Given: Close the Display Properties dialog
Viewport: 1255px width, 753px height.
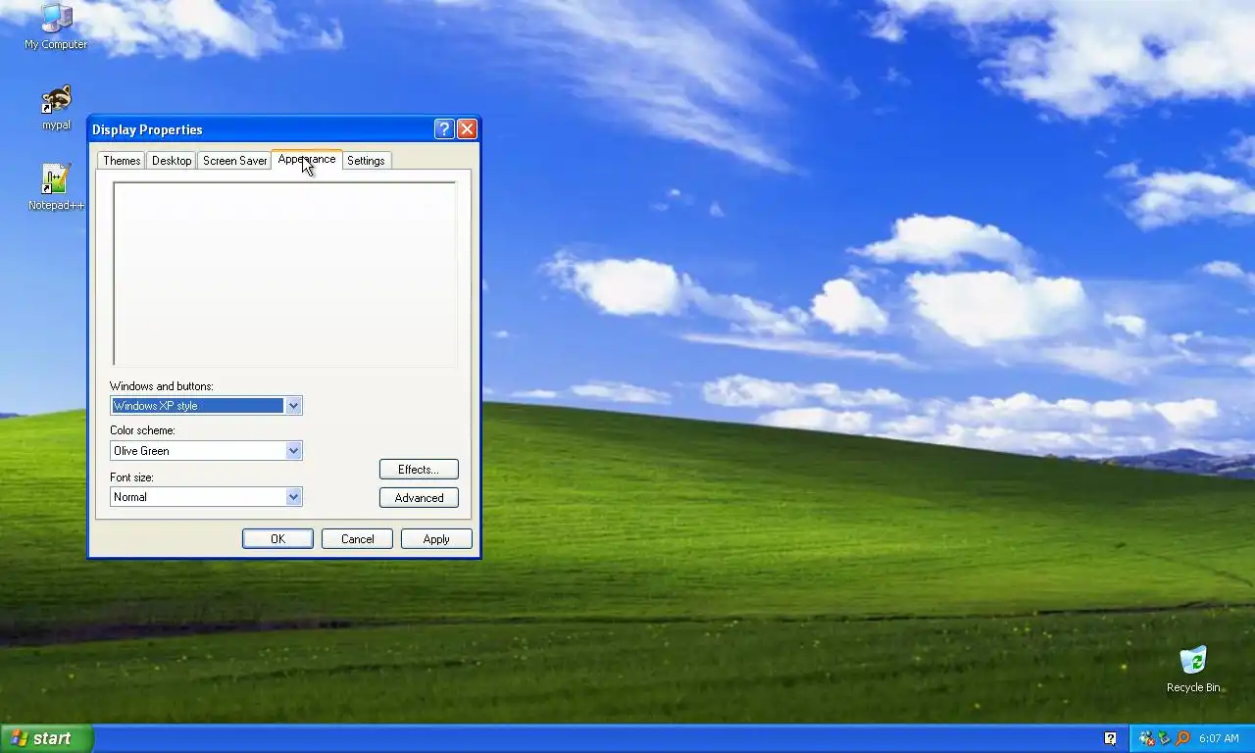Looking at the screenshot, I should tap(467, 129).
